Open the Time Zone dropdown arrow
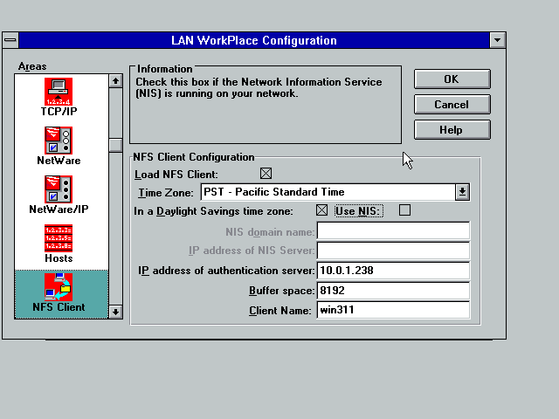This screenshot has height=419, width=559. point(462,192)
